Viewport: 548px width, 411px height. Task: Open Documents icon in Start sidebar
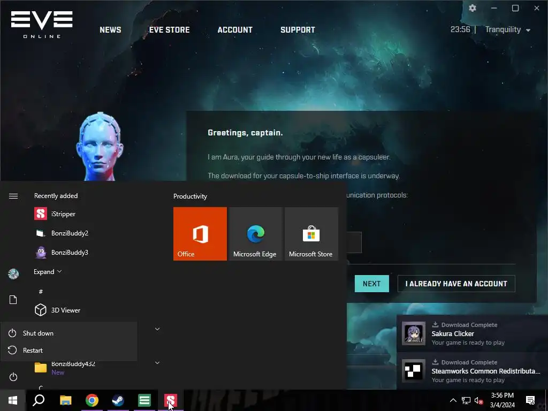click(x=13, y=300)
